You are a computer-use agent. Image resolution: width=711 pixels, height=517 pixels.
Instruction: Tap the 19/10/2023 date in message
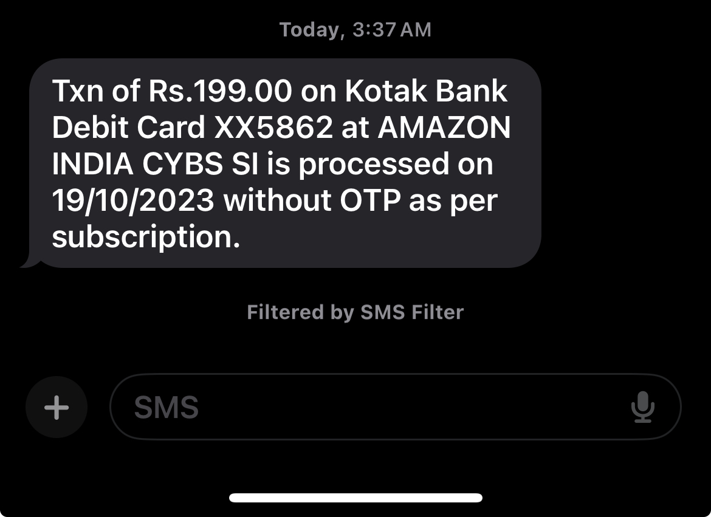pos(133,201)
